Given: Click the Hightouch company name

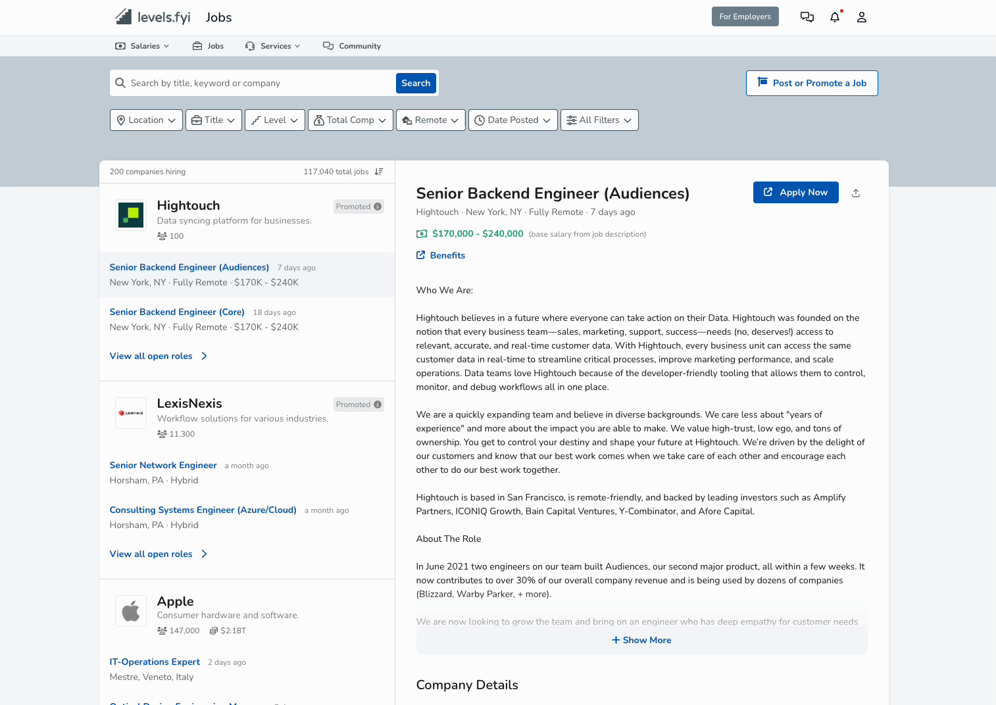Looking at the screenshot, I should 189,205.
